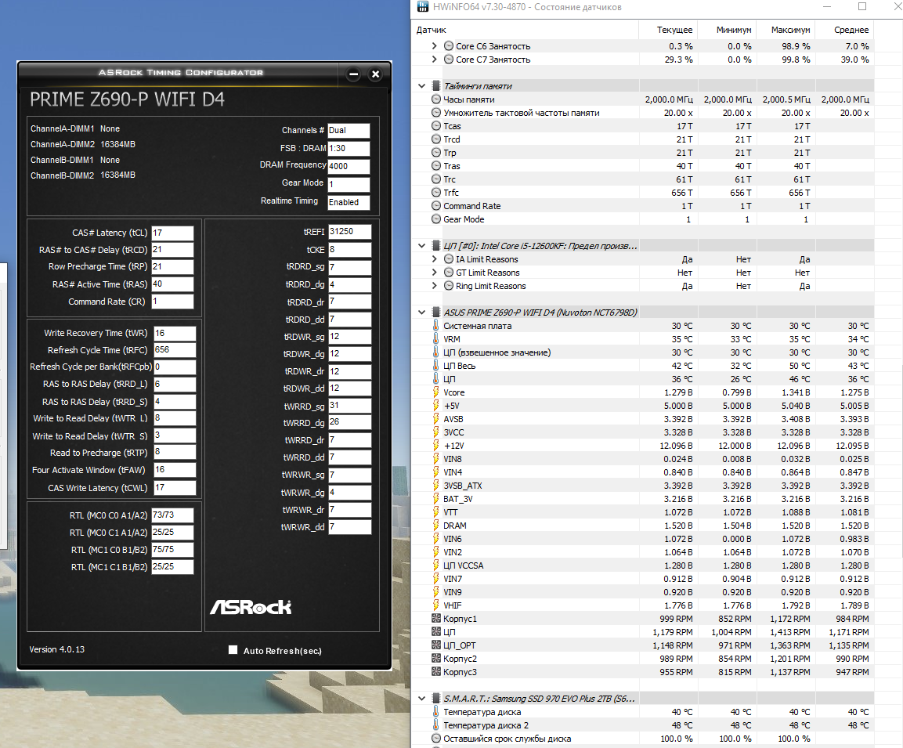
Task: Collapse the S.M.A.R.T. Samsung SSD group
Action: click(421, 699)
